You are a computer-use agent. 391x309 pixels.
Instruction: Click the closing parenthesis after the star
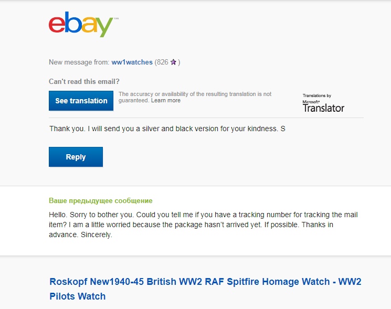[x=179, y=62]
